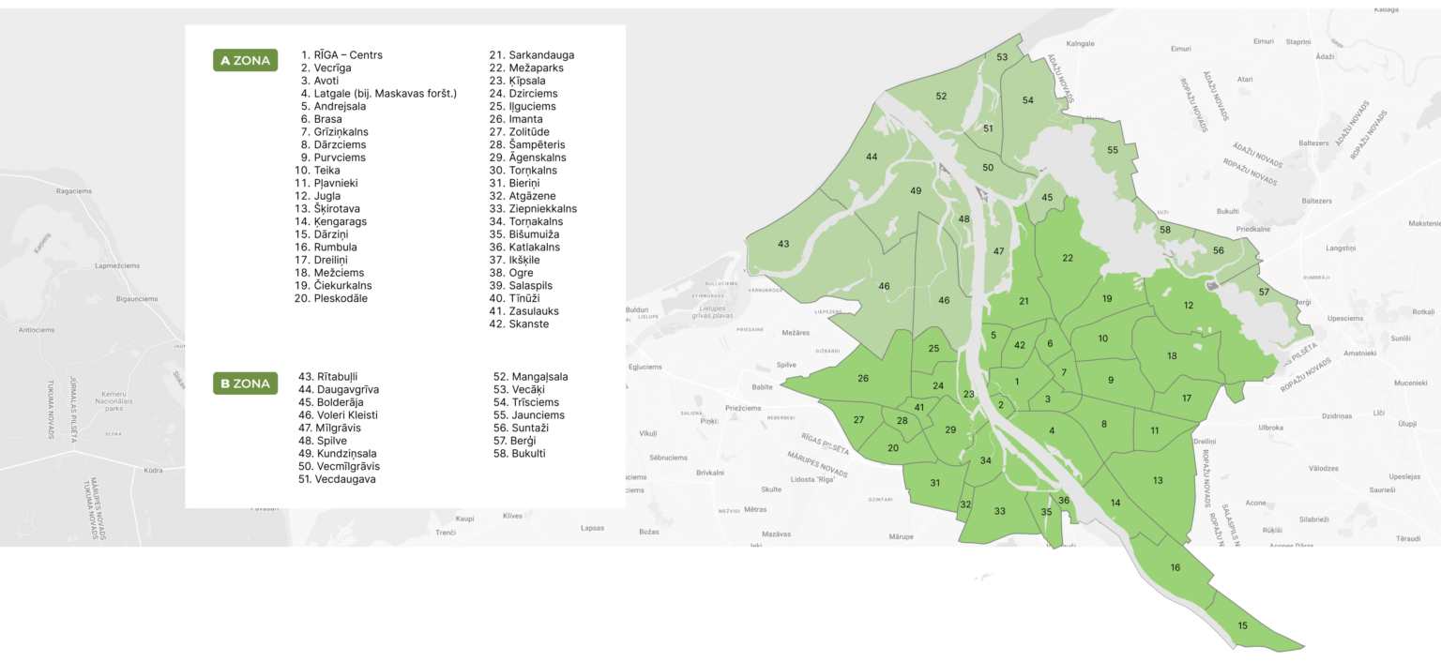Viewport: 1441px width, 662px height.
Task: Select region 54 on the map
Action: tap(1027, 100)
